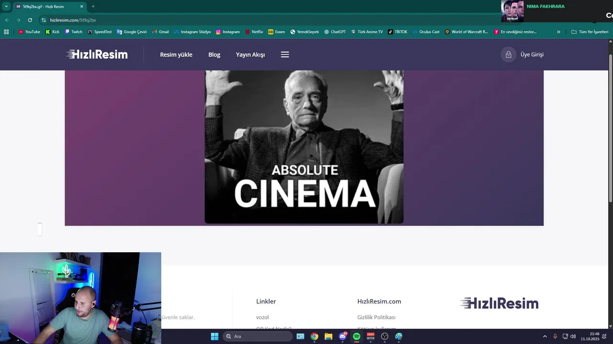Open the En sevdiğiniz restor... bookmark

515,32
